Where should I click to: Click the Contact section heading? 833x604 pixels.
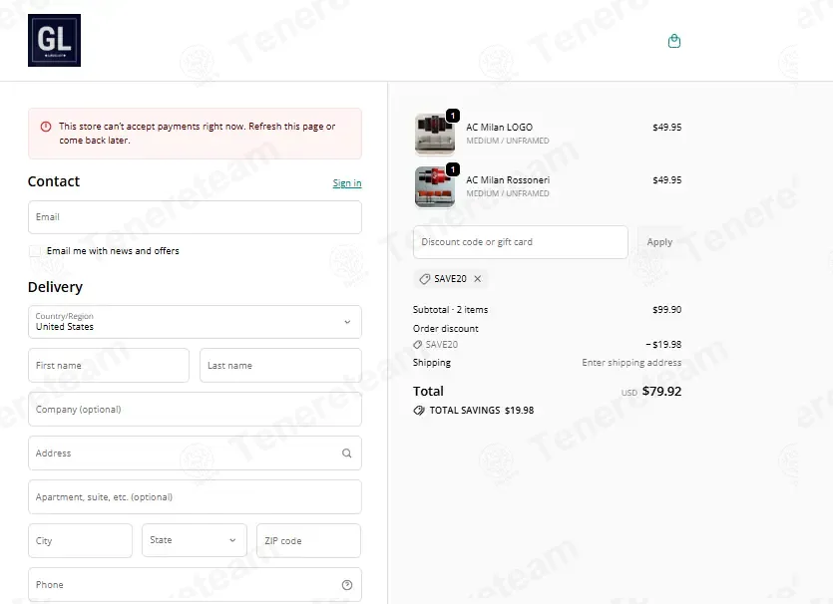click(54, 181)
